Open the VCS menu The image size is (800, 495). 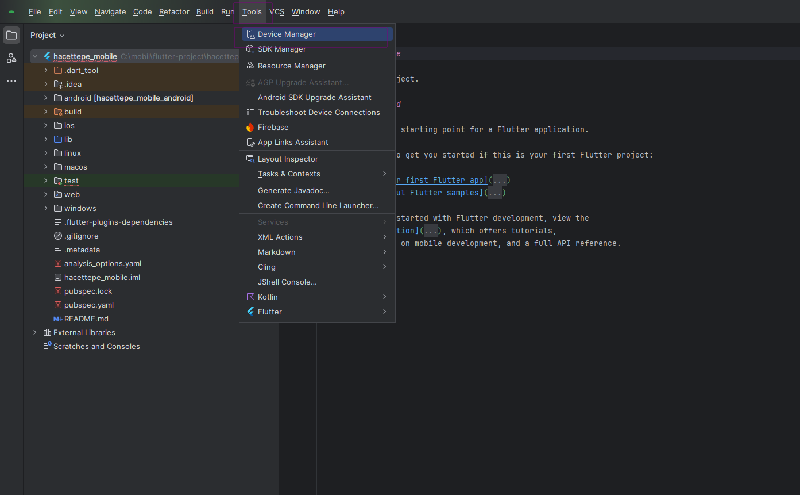[x=277, y=11]
